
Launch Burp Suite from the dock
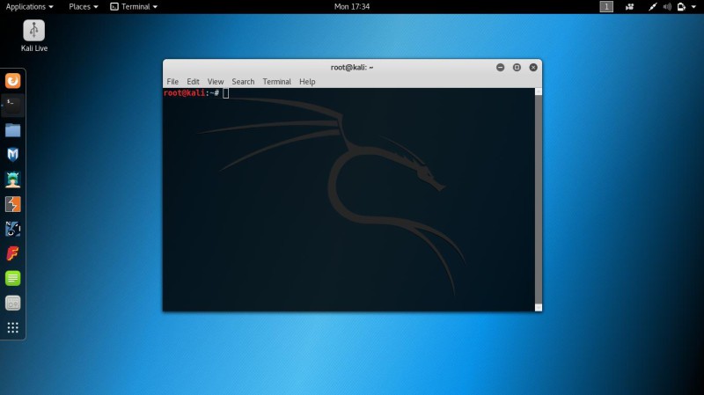[x=12, y=204]
